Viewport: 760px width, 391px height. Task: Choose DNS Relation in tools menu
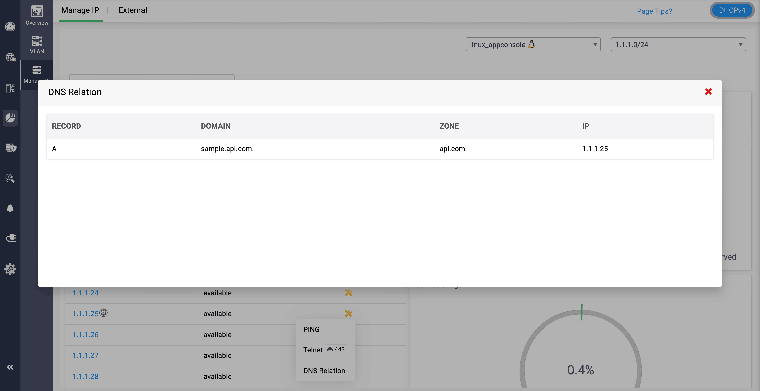coord(324,371)
